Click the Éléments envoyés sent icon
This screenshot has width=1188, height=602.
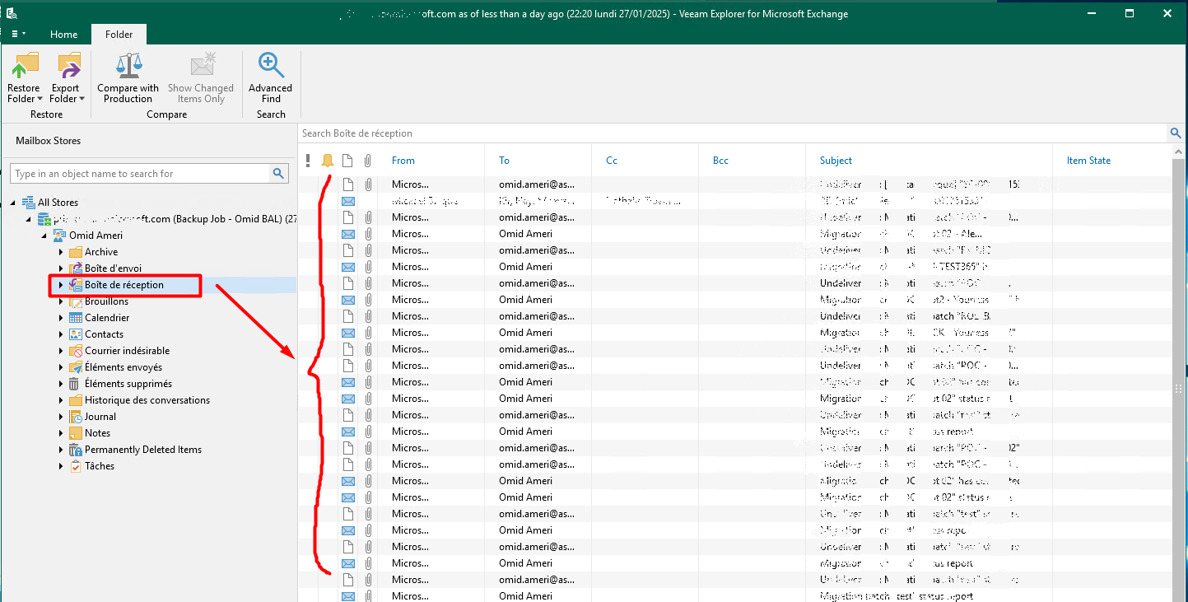[x=75, y=367]
